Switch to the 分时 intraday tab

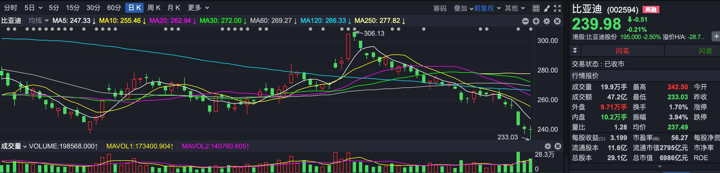click(x=11, y=8)
